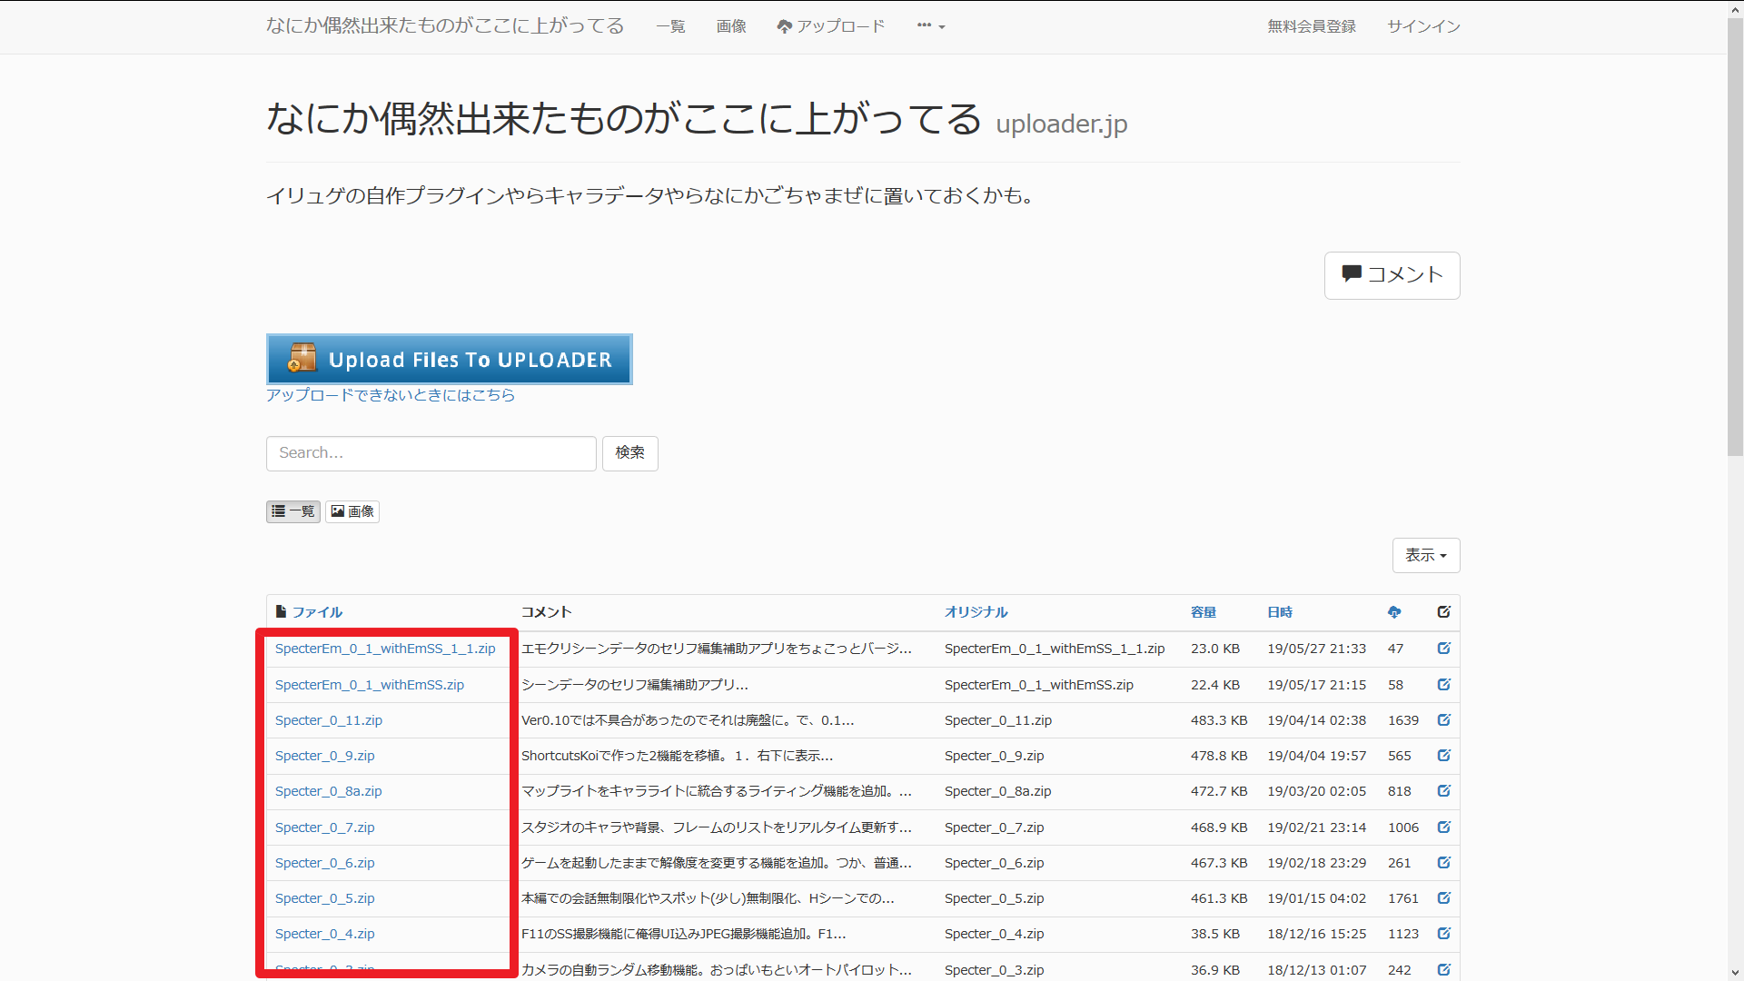Click edit icon for Specter_0_4.zip row
Viewport: 1744px width, 981px height.
click(x=1443, y=934)
